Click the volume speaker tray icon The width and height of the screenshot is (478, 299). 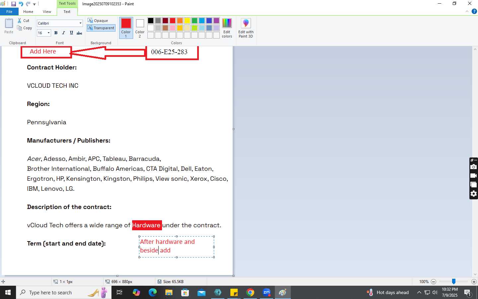435,292
